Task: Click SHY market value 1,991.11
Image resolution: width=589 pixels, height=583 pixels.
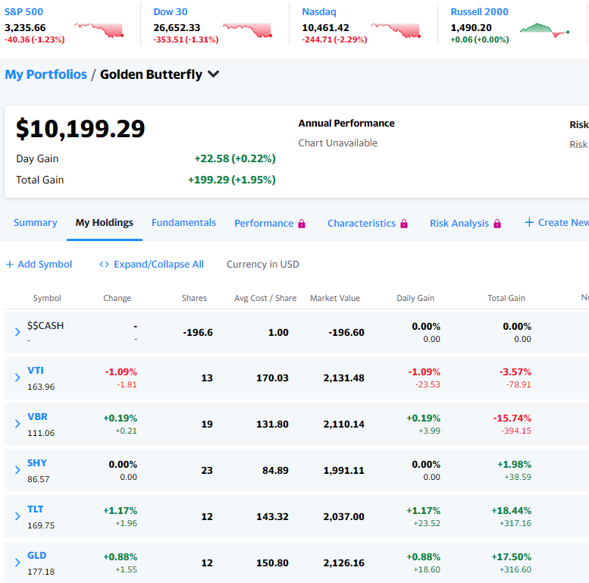Action: pos(343,470)
